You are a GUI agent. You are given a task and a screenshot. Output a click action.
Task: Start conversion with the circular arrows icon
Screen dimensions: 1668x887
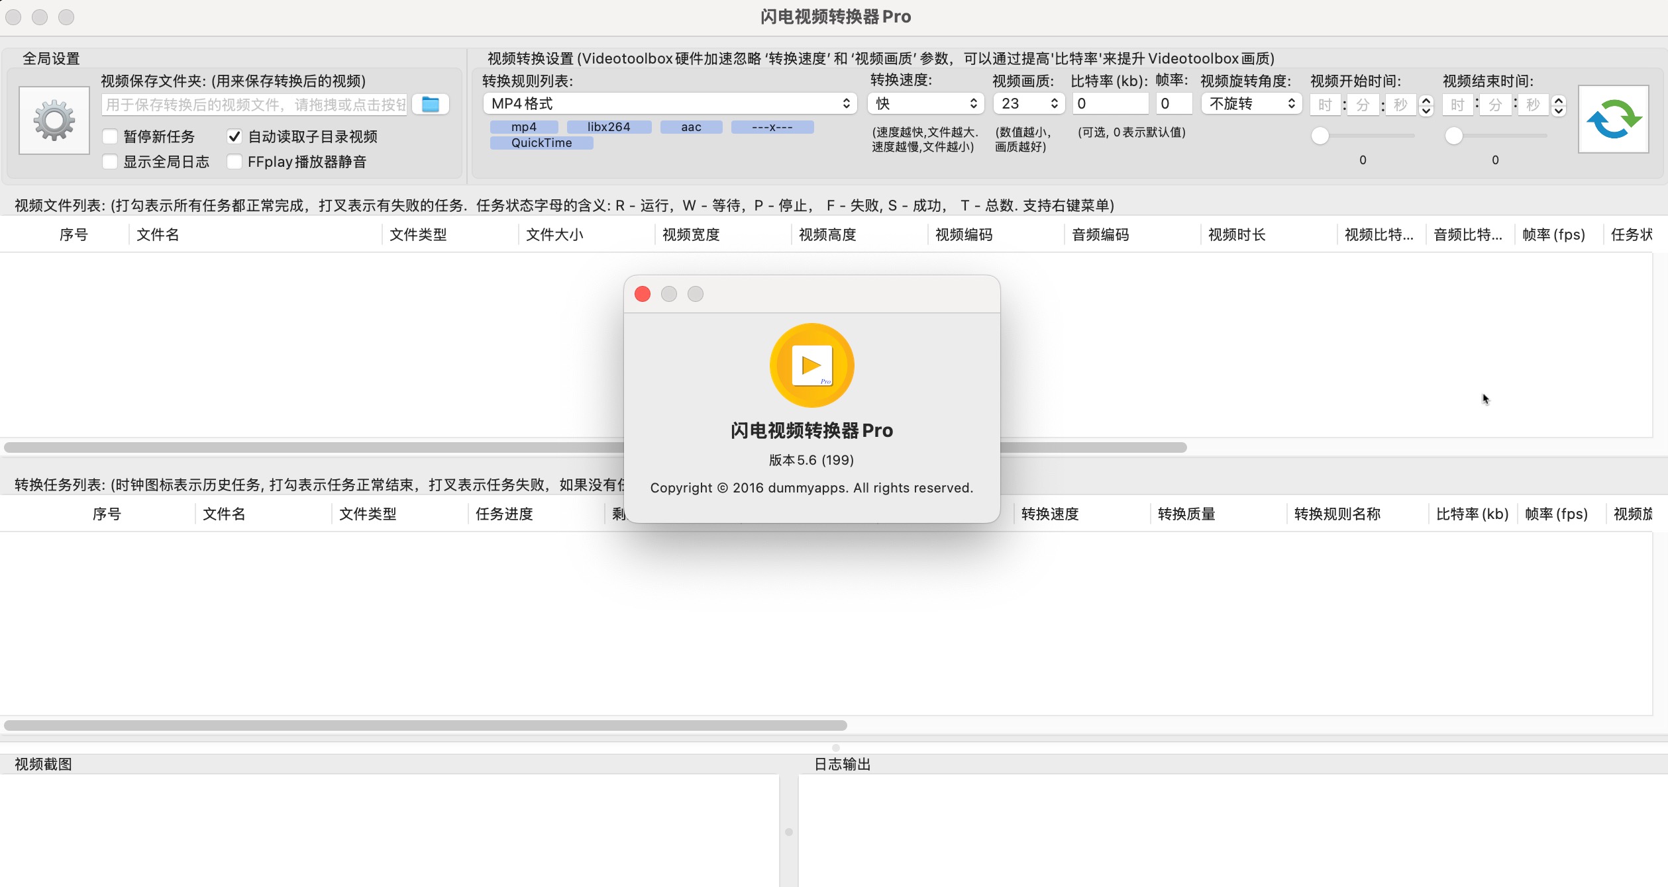click(1614, 119)
